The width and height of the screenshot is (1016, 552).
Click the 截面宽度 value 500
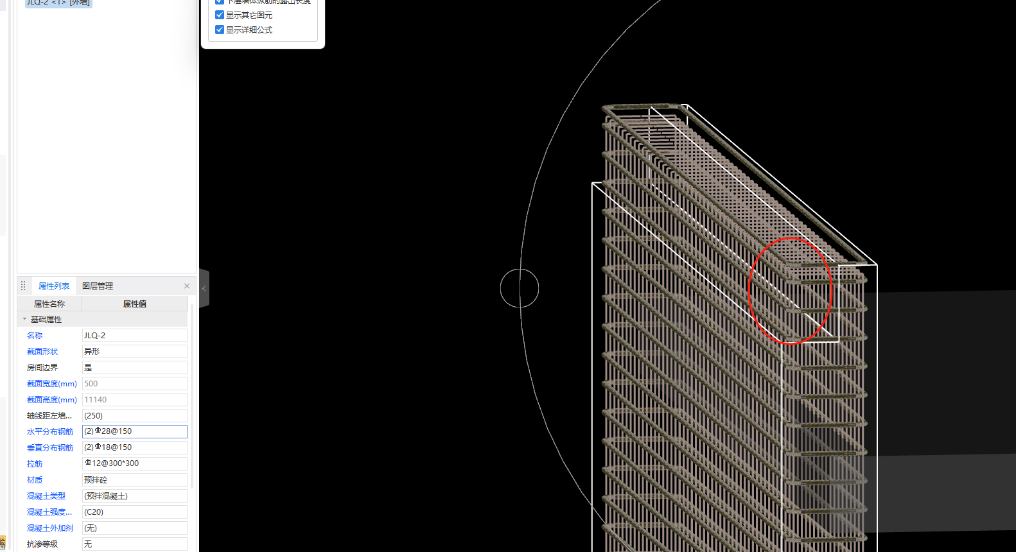[x=135, y=383]
